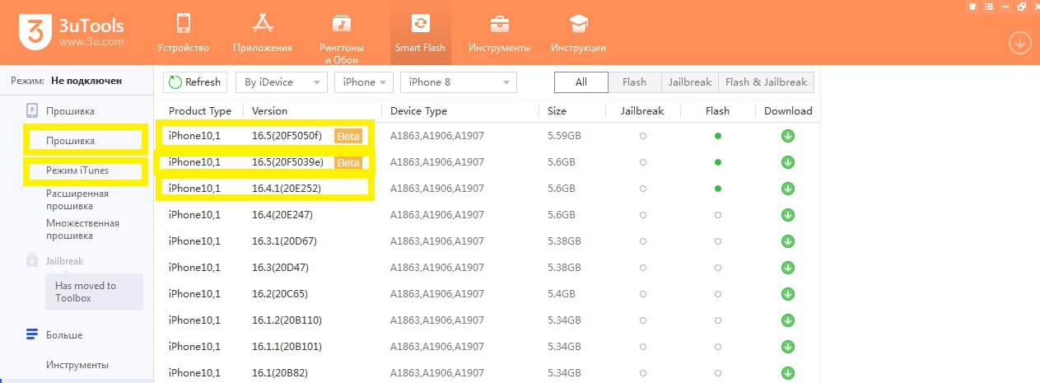Click the 5.59GB size cell

[565, 136]
